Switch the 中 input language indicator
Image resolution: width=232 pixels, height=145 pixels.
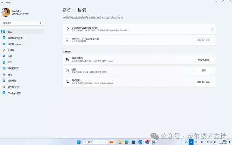click(196, 142)
